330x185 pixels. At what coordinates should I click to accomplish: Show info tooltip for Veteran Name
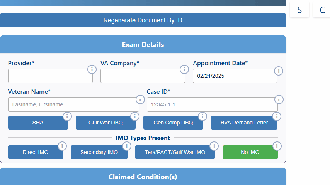pos(139,99)
